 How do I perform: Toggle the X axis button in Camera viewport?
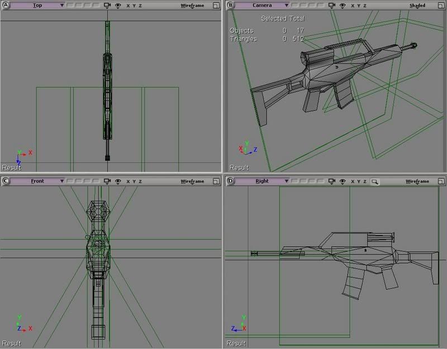click(353, 6)
